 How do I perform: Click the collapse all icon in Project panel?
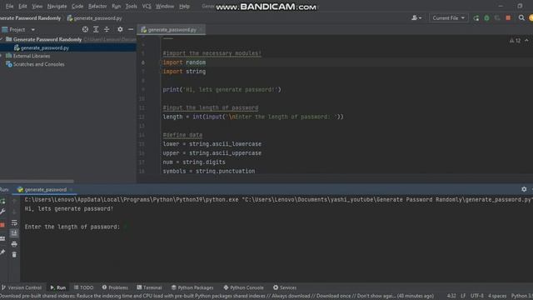click(x=107, y=30)
